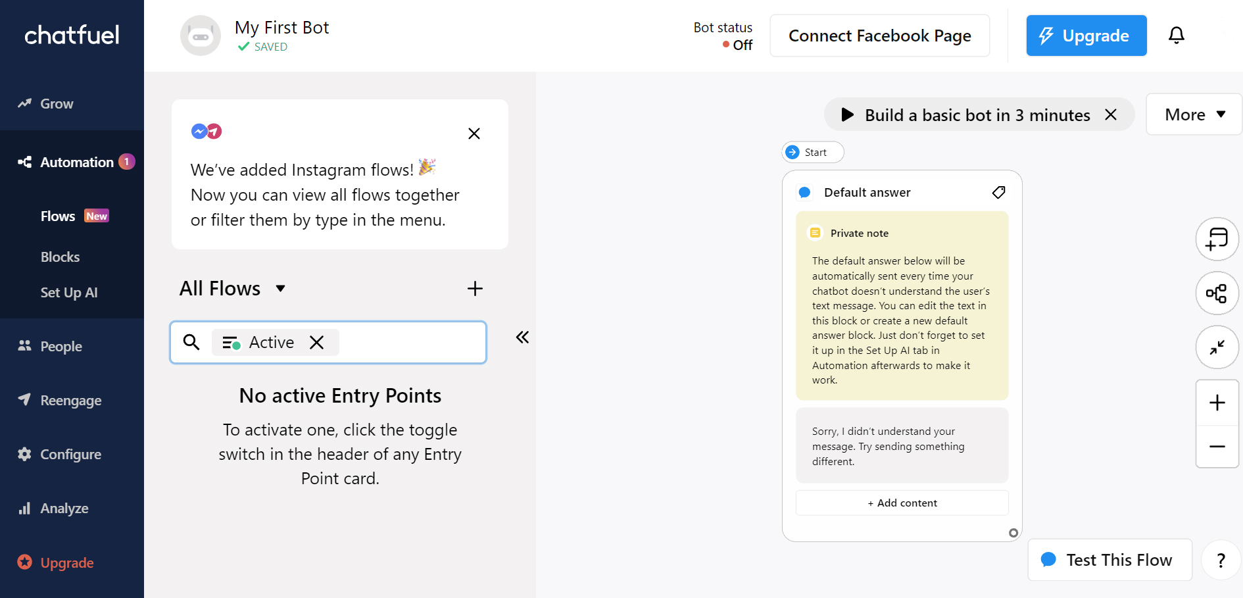The width and height of the screenshot is (1243, 598).
Task: Open the Set Up AI page
Action: 69,292
